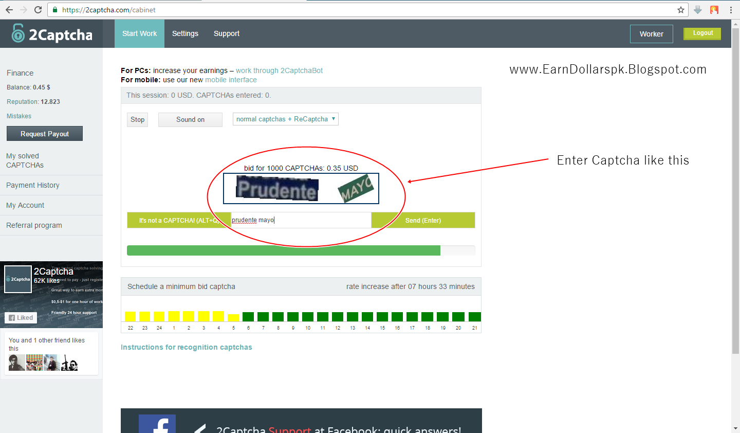Open downloads via the gray arrow icon

[697, 9]
